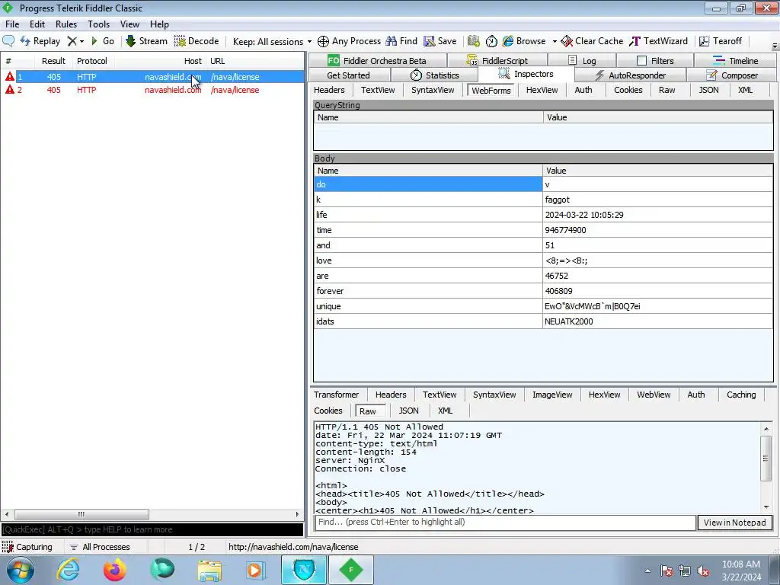
Task: Click the Go resume button
Action: pyautogui.click(x=103, y=41)
